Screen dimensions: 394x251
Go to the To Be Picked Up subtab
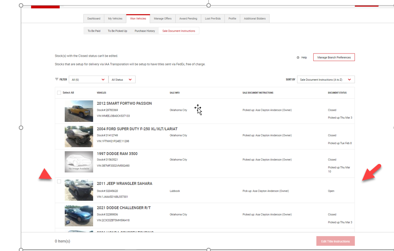(x=117, y=31)
